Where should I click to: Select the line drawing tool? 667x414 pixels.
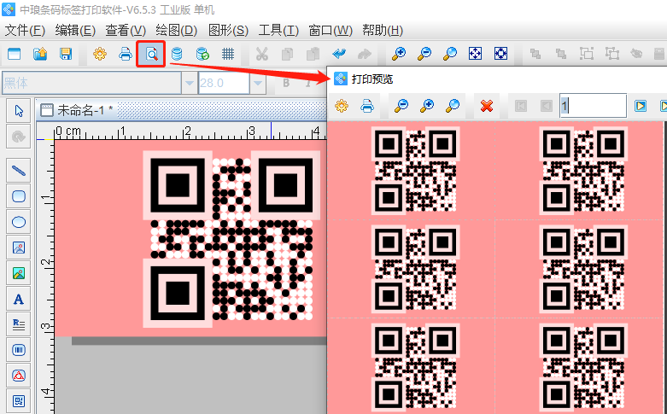pyautogui.click(x=18, y=170)
